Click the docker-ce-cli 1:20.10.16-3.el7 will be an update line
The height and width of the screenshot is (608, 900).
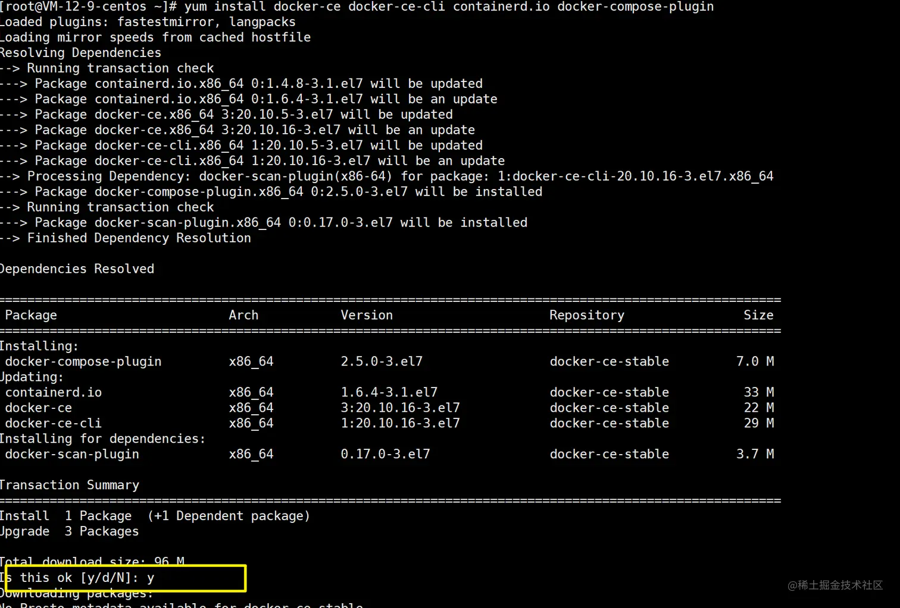(x=252, y=161)
